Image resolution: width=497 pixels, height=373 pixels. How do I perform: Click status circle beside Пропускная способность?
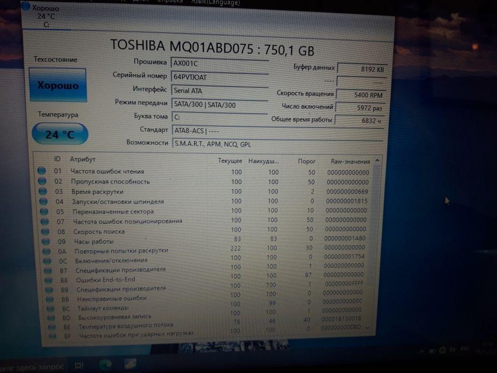42,181
